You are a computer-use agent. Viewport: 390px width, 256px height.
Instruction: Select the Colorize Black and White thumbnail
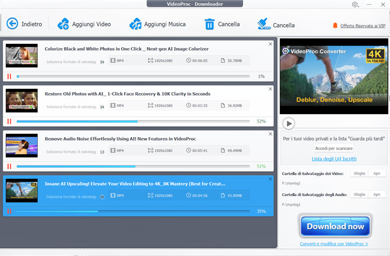(21, 56)
